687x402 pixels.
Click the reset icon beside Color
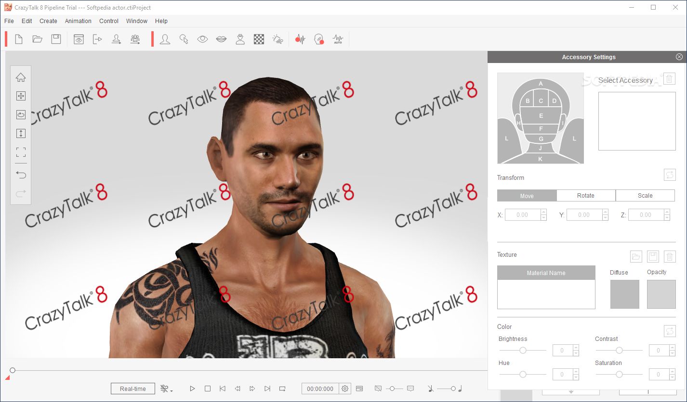670,331
